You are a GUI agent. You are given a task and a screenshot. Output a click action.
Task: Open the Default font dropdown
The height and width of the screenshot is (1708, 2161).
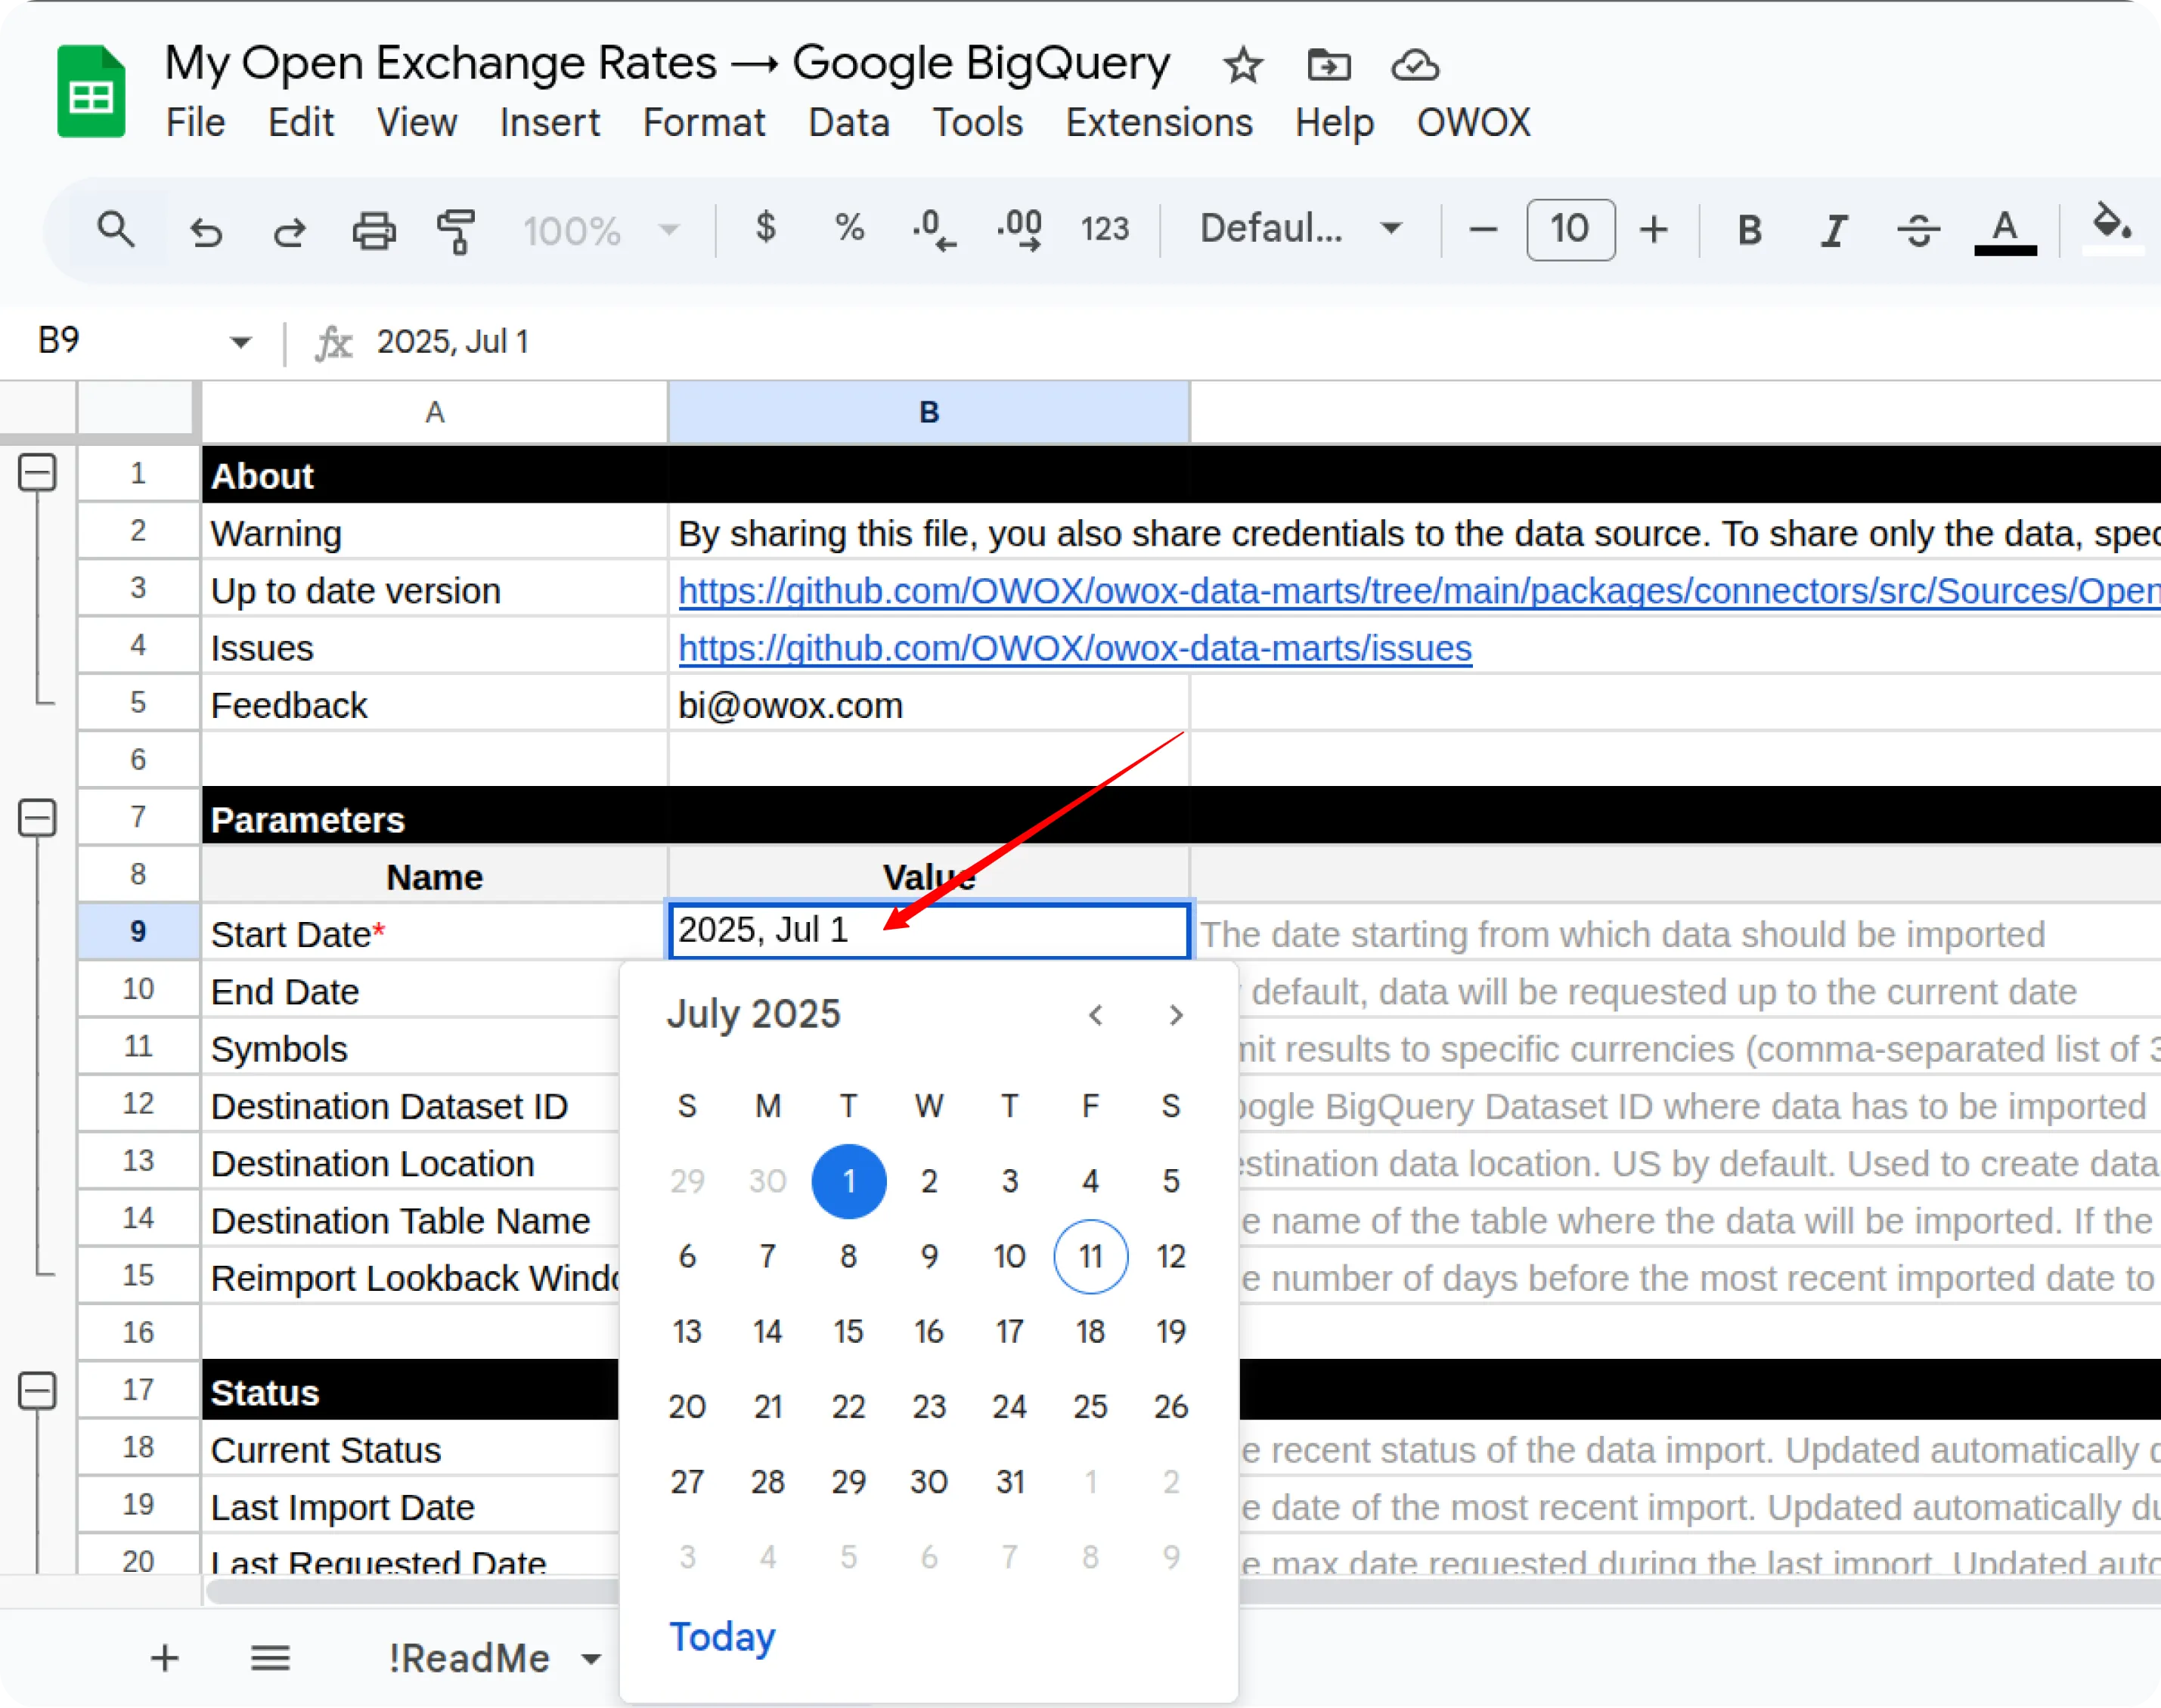coord(1301,229)
